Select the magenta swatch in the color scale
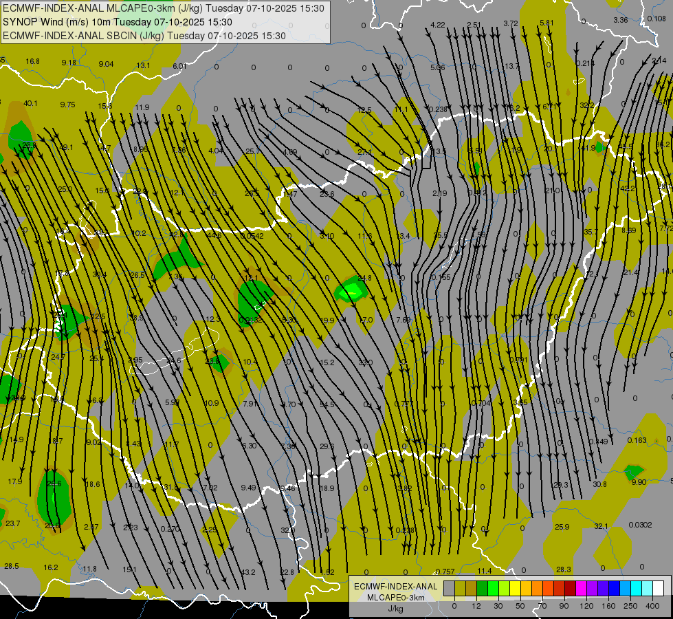This screenshot has width=673, height=619. [581, 589]
